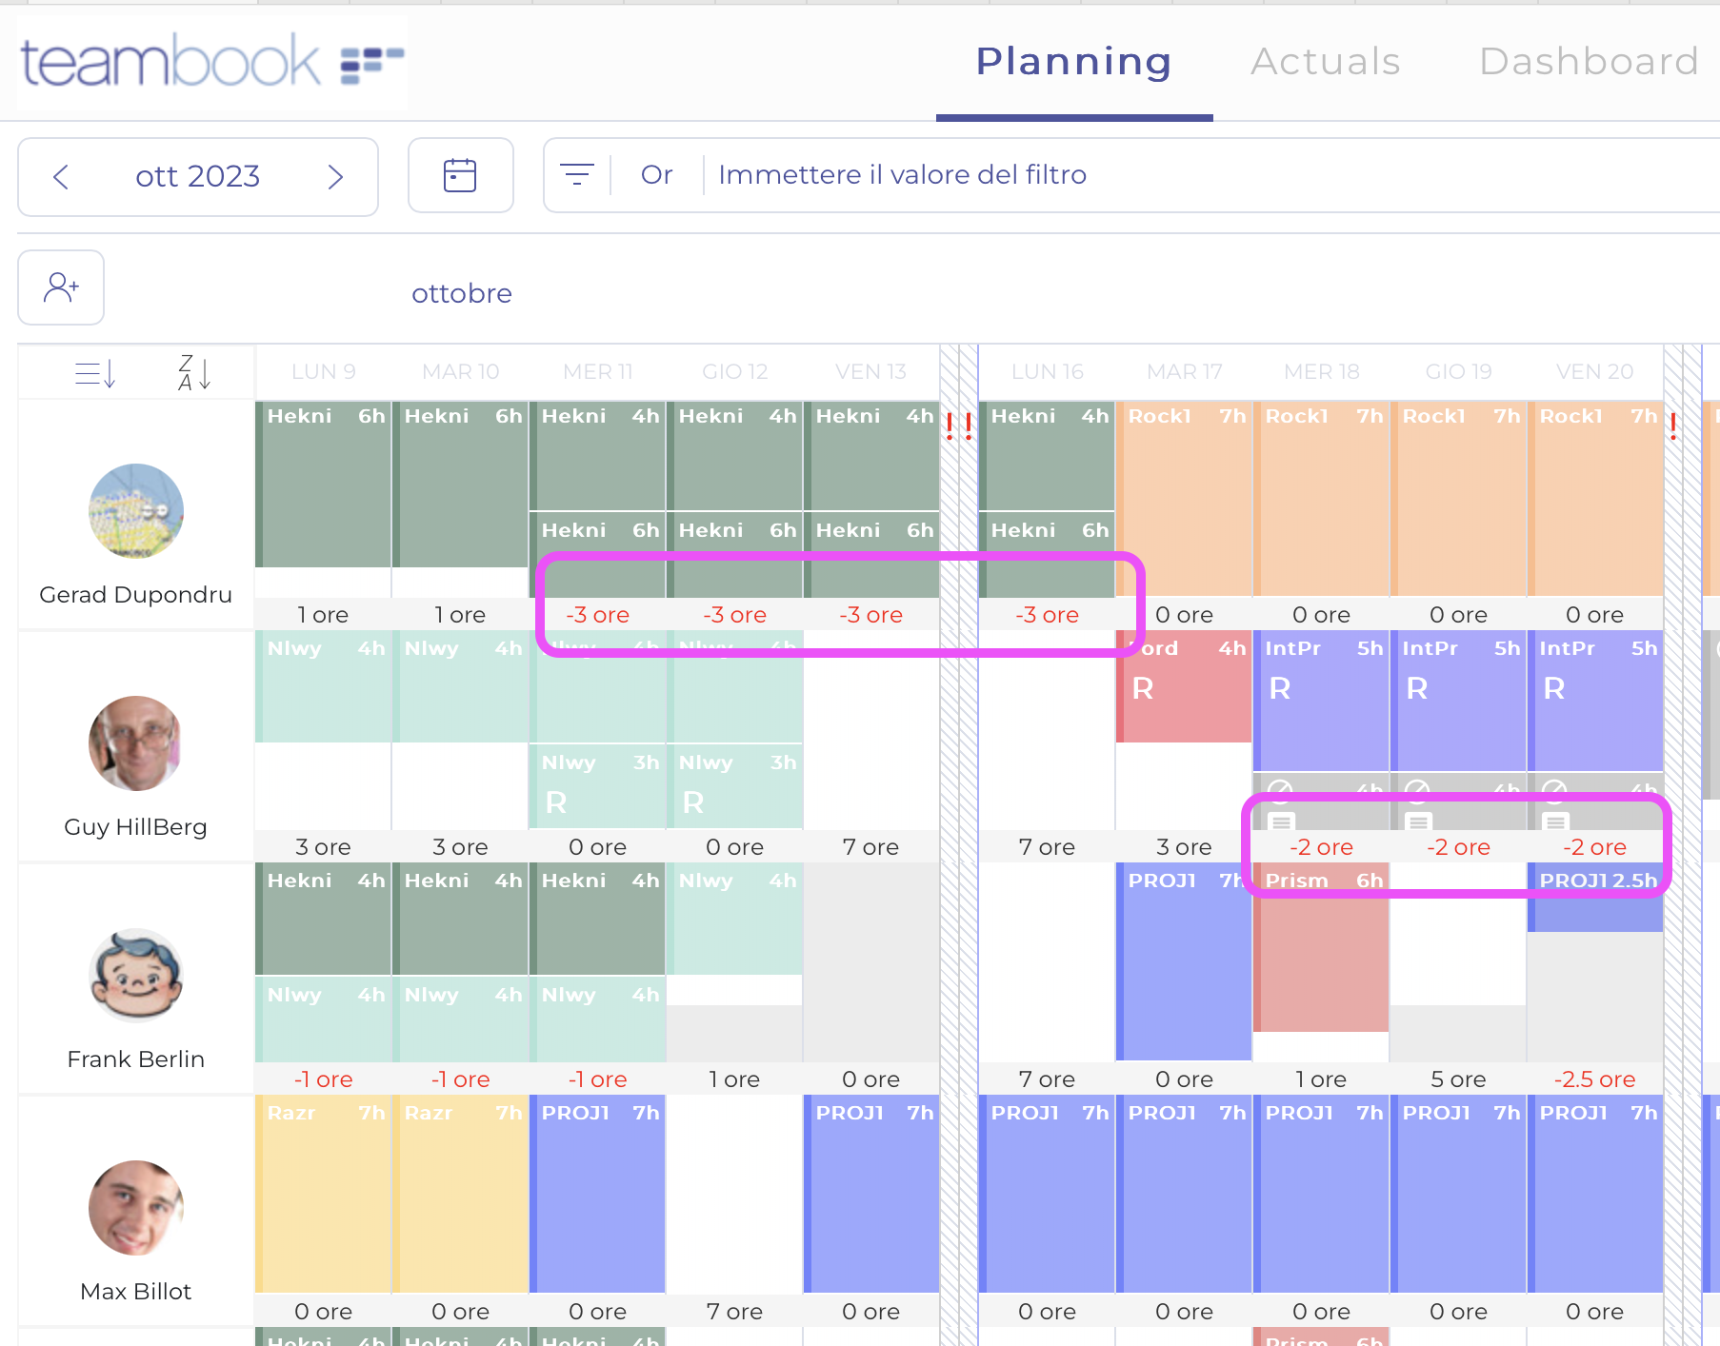1720x1346 pixels.
Task: Click the add user icon button
Action: (61, 287)
